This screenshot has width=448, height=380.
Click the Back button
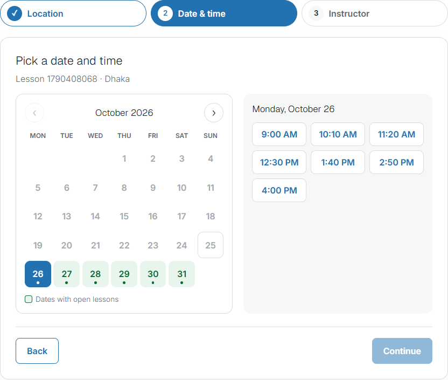[x=37, y=351]
